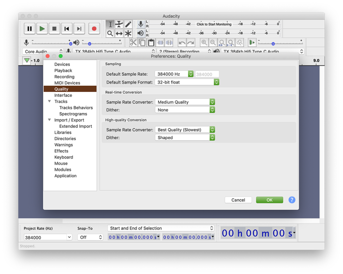Open the Core Audio host dropdown
Viewport: 343px width, 274px height.
[43, 51]
